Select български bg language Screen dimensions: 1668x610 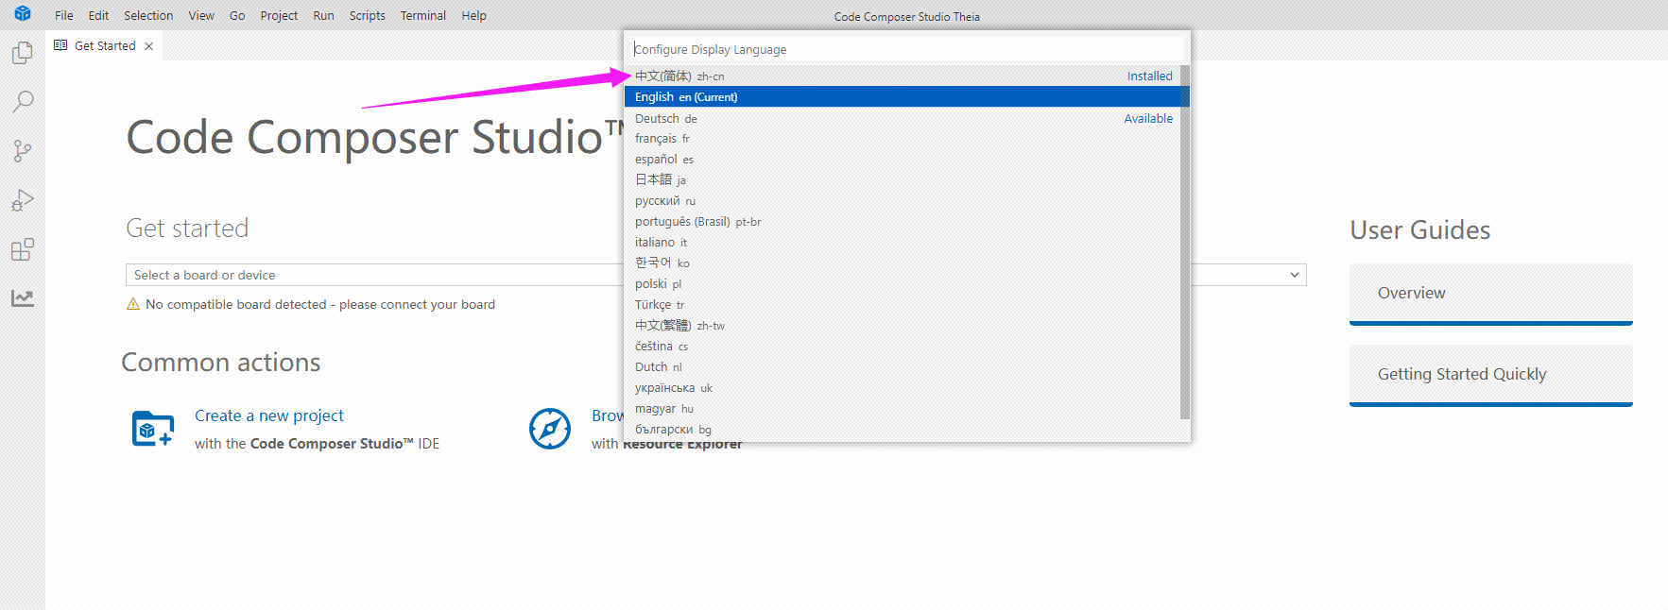903,430
